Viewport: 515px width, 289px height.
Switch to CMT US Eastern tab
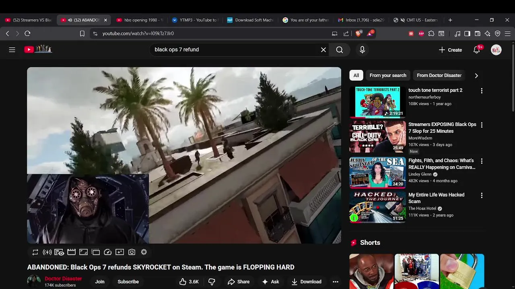(x=416, y=20)
